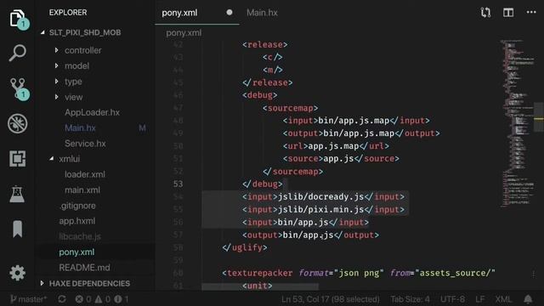This screenshot has height=306, width=544.
Task: Click the bin/app.js output line
Action: click(x=310, y=235)
